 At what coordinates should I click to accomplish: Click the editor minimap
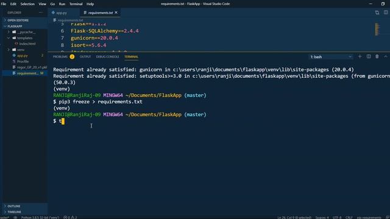377,29
